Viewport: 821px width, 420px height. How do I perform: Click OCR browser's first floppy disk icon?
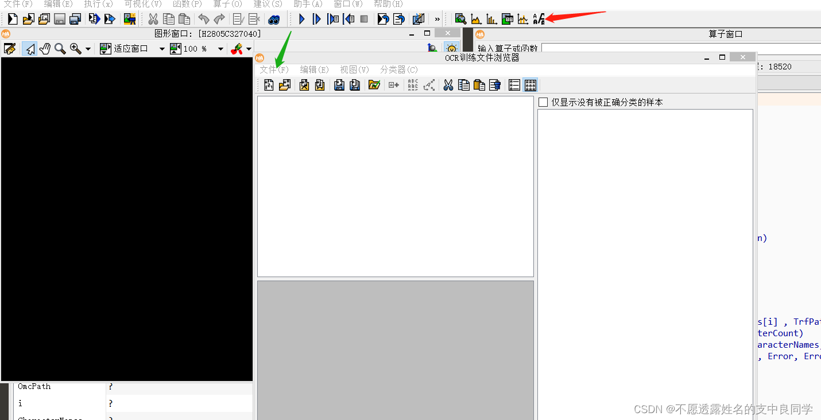tap(339, 85)
